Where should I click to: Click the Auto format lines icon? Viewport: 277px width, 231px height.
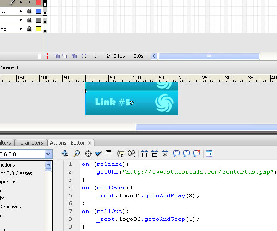108,153
